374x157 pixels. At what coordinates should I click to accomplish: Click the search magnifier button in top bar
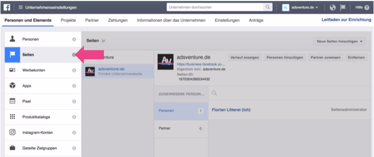[268, 7]
